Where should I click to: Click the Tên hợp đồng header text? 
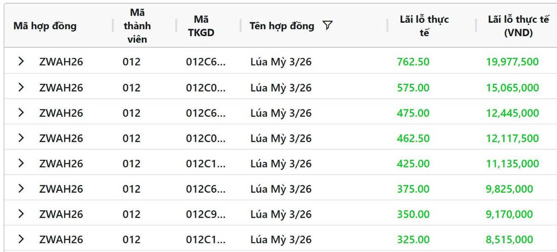(x=282, y=26)
